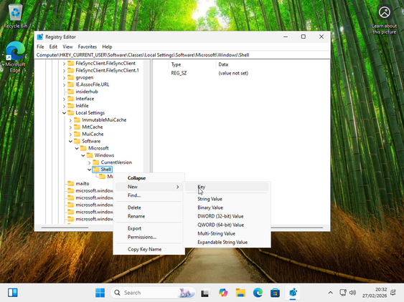Click the CurrentVersion folder icon

pos(96,162)
